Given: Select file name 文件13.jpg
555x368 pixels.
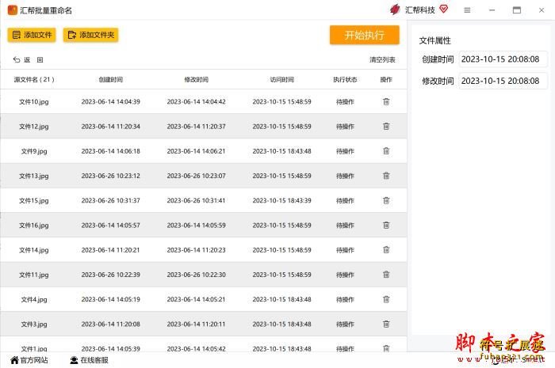Looking at the screenshot, I should (34, 176).
